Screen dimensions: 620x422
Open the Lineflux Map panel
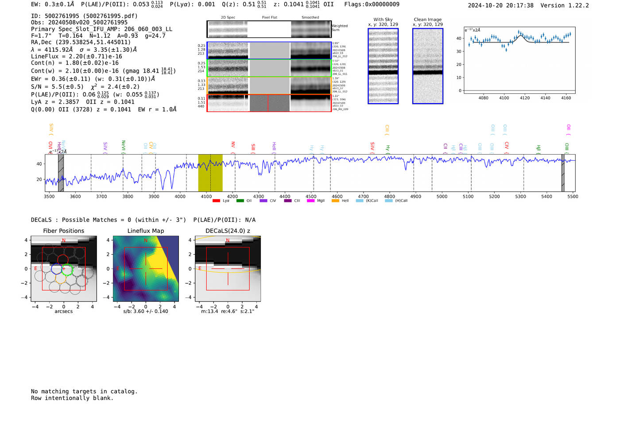click(x=146, y=269)
